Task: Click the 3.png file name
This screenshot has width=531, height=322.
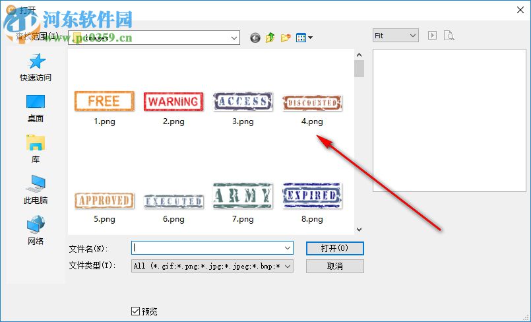Action: coord(243,121)
